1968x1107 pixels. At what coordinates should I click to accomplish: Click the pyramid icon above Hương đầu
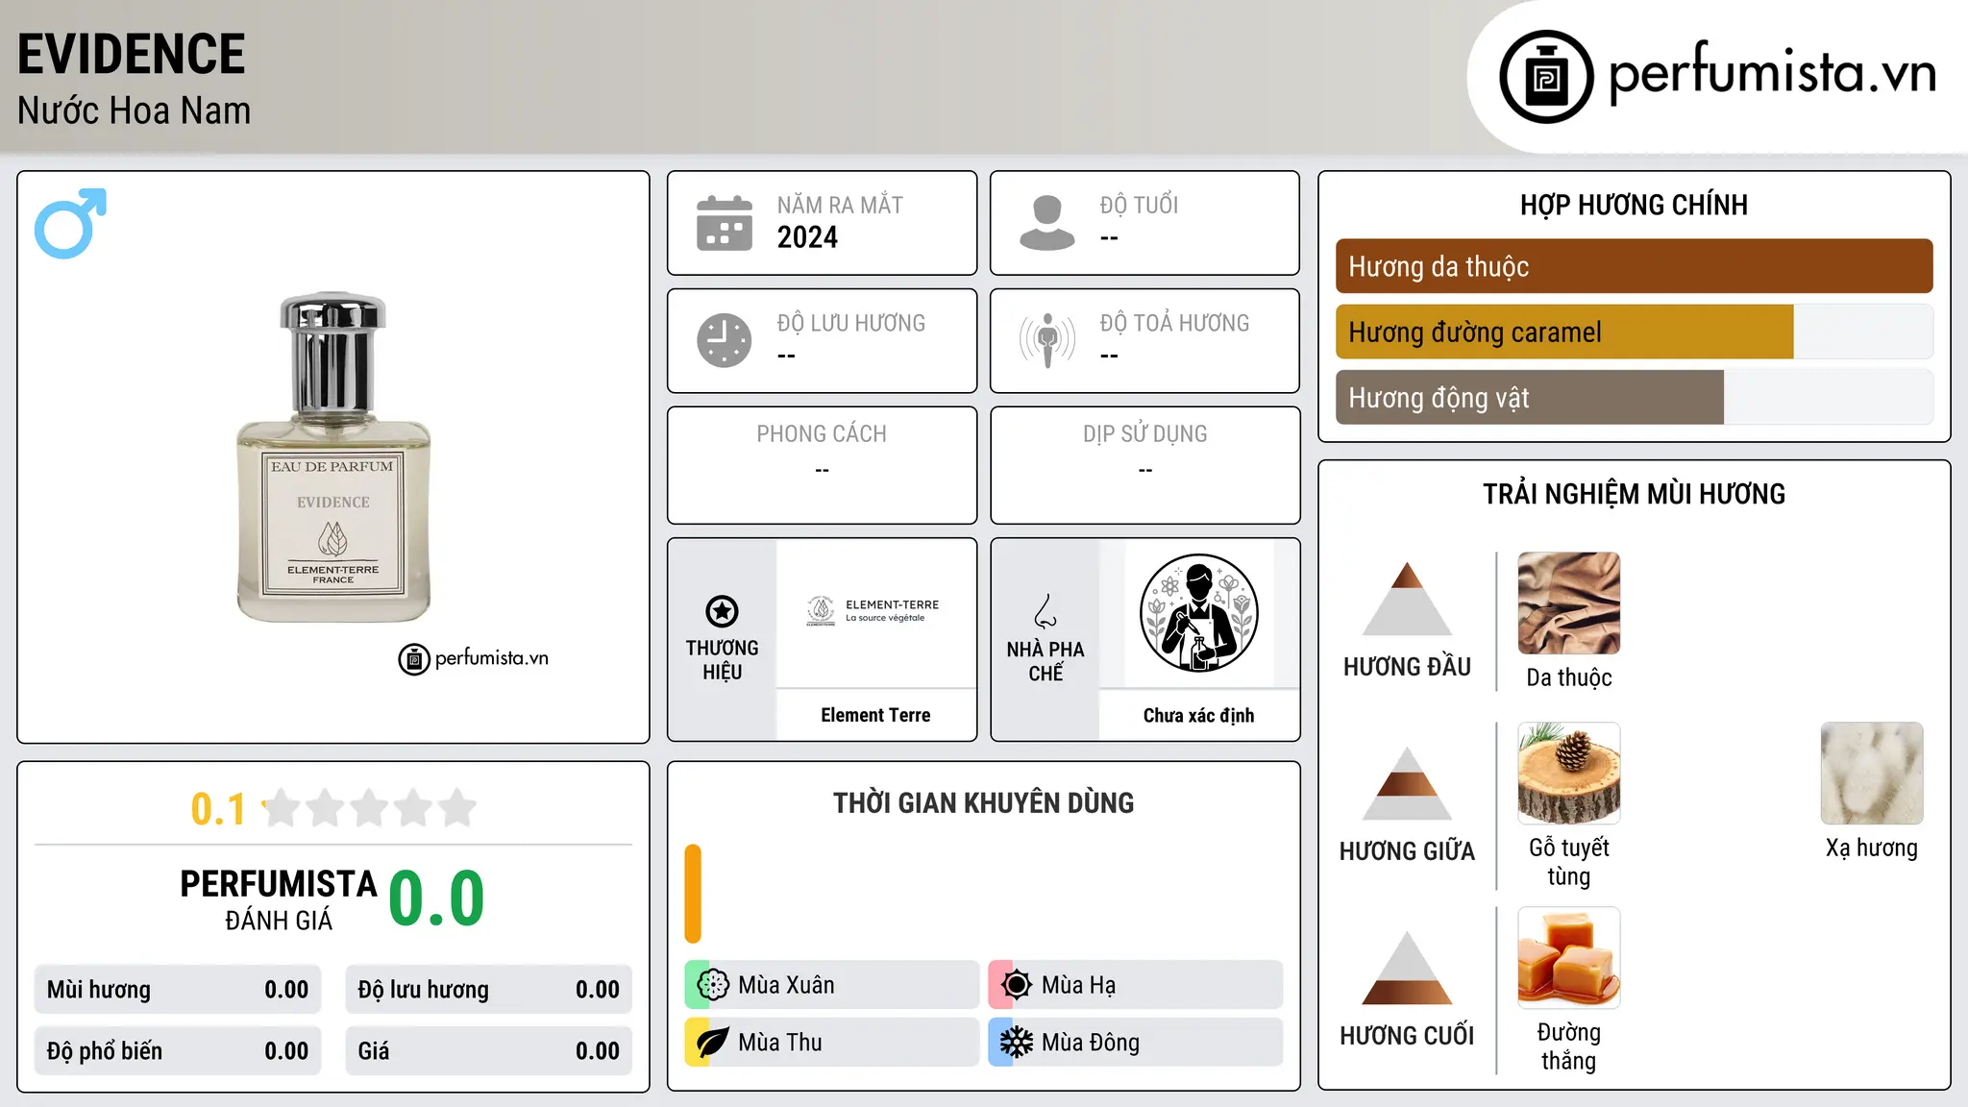tap(1407, 599)
